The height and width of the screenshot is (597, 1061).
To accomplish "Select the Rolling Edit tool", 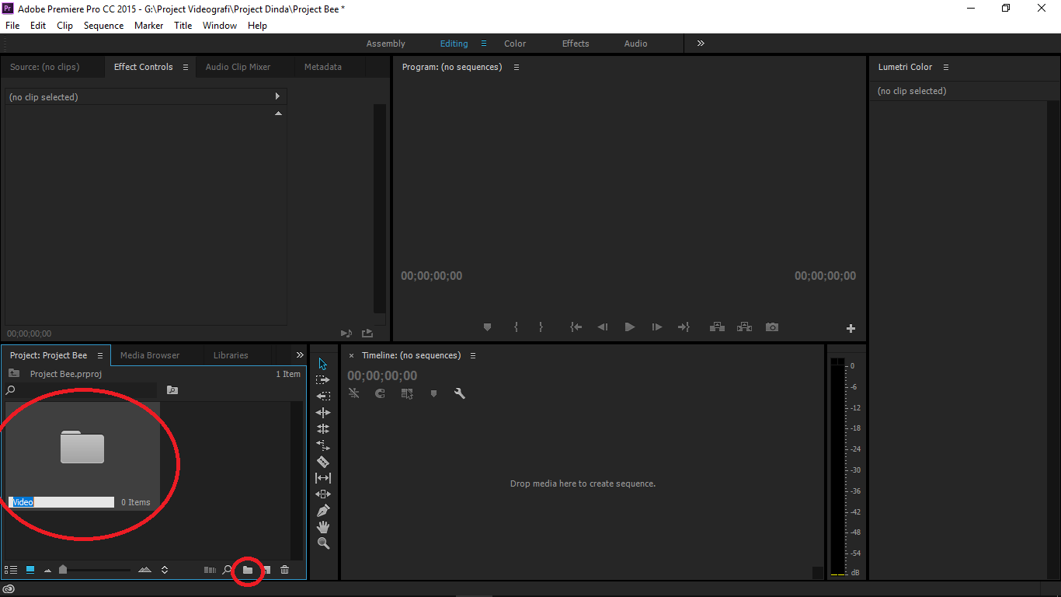I will (323, 429).
